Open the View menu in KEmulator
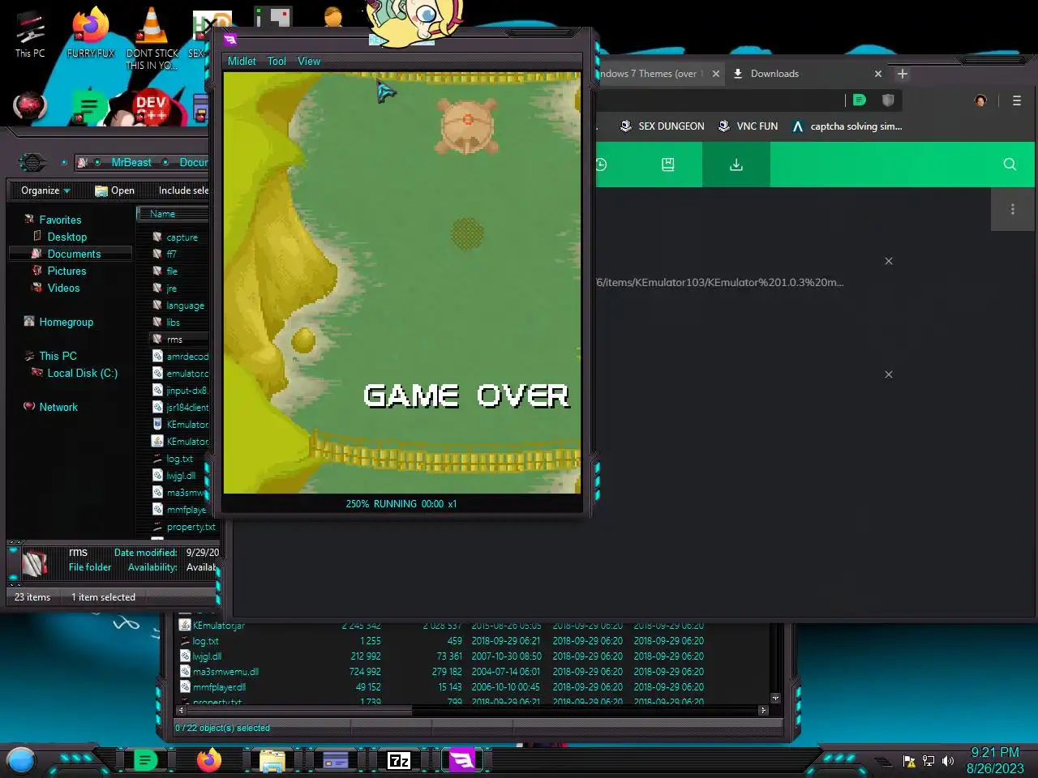The image size is (1038, 778). [309, 61]
